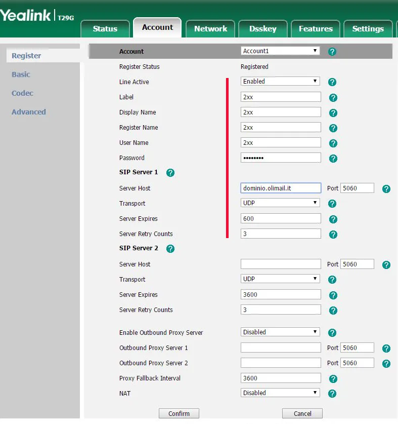Expand the NAT dropdown

(280, 393)
